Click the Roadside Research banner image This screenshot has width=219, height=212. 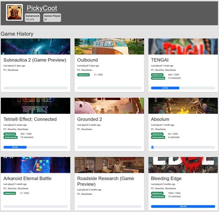[x=109, y=165]
